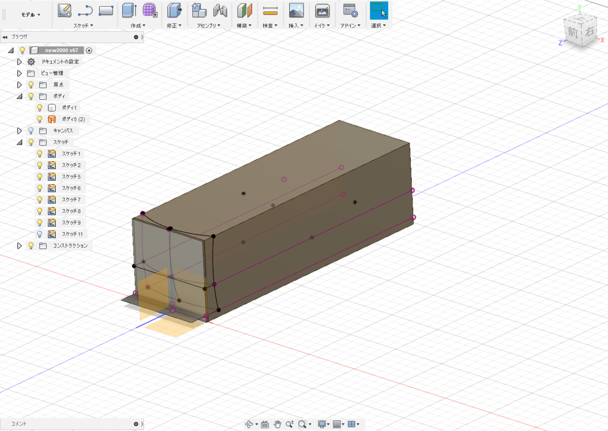
Task: Expand the 原点 folder
Action: (x=20, y=85)
